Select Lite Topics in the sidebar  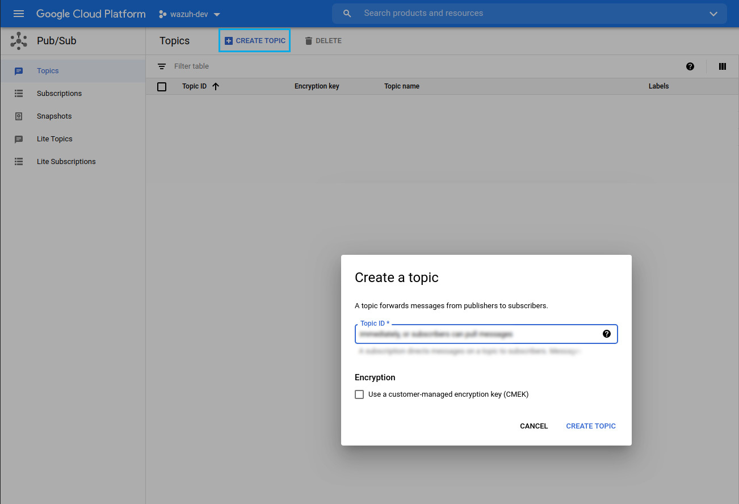pyautogui.click(x=54, y=139)
